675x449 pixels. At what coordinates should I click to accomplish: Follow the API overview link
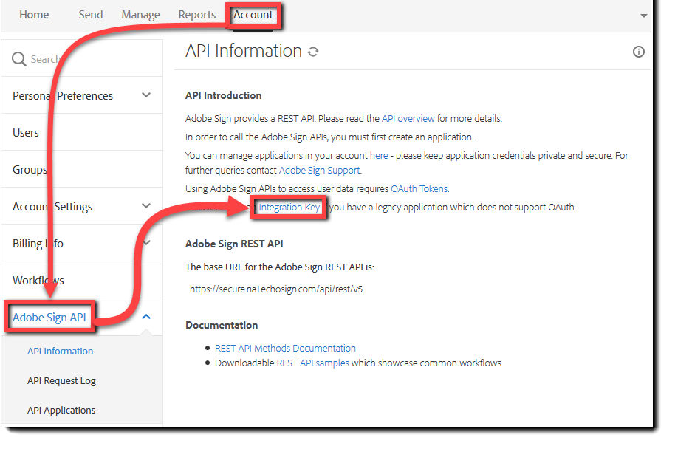tap(408, 118)
